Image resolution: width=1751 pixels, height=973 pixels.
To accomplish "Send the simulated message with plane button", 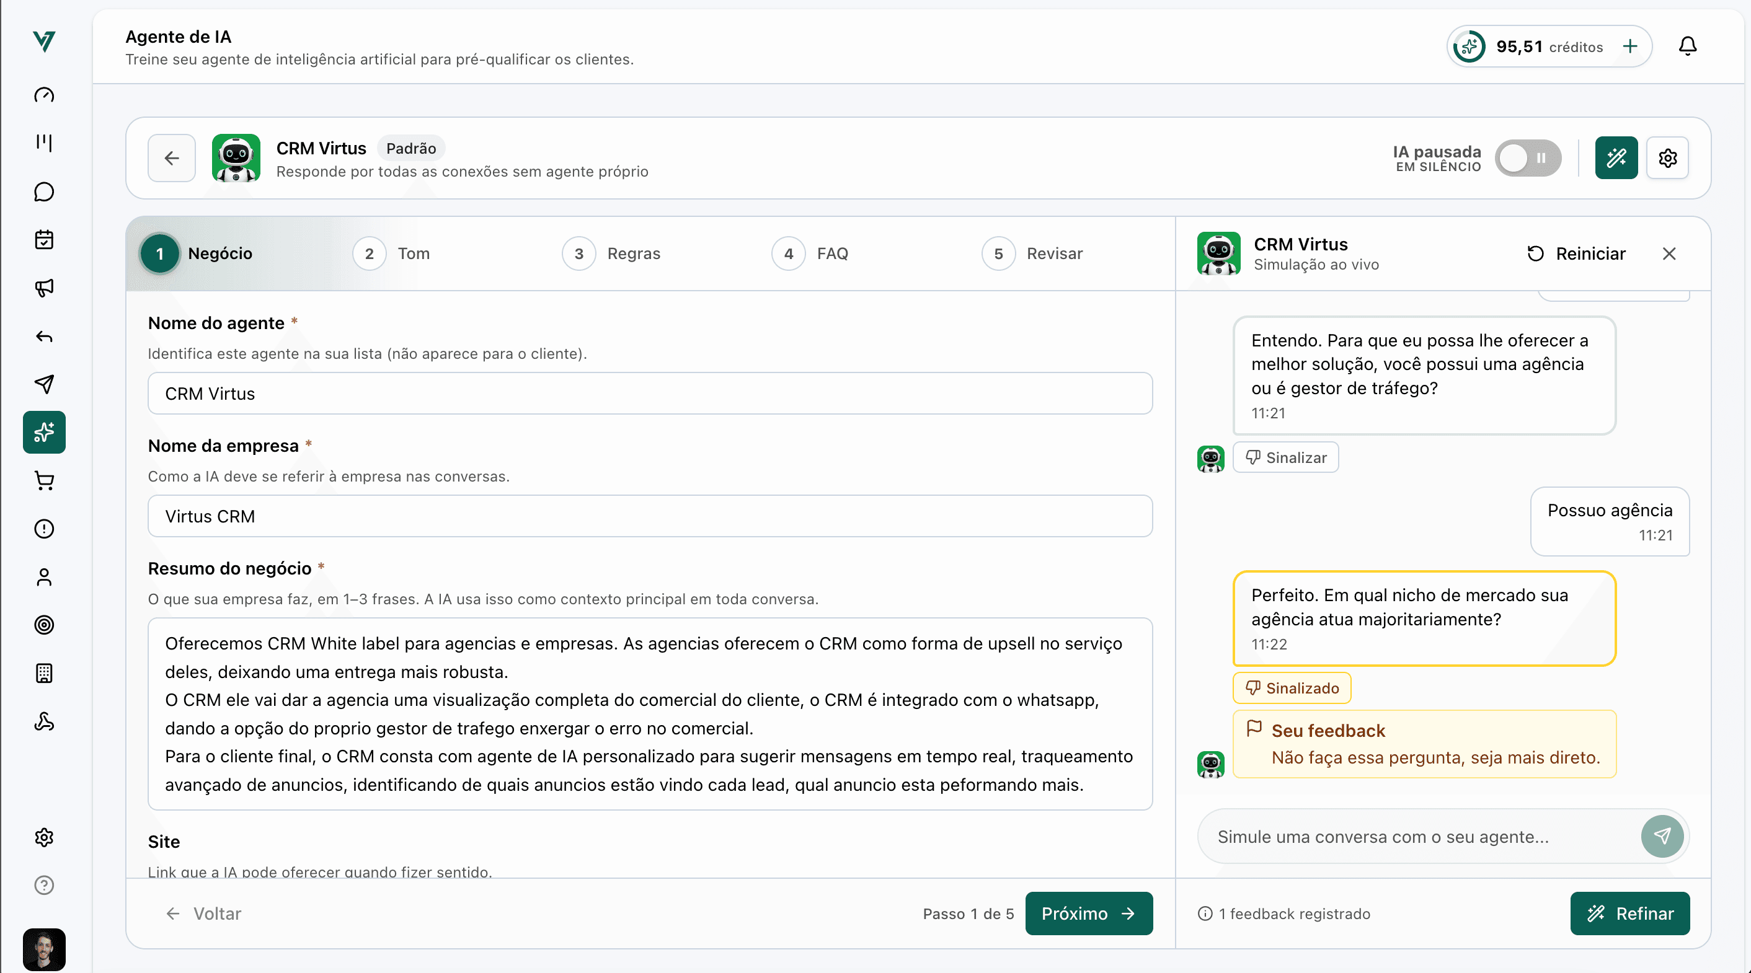I will tap(1662, 837).
